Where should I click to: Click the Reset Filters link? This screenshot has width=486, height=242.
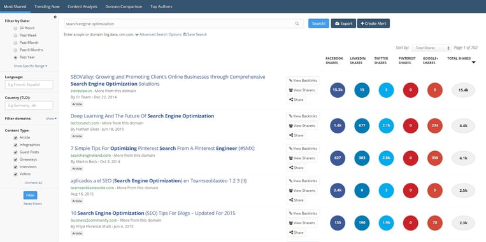coord(32,204)
